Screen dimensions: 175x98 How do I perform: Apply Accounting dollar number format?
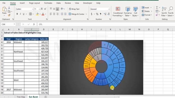pyautogui.click(x=92, y=14)
